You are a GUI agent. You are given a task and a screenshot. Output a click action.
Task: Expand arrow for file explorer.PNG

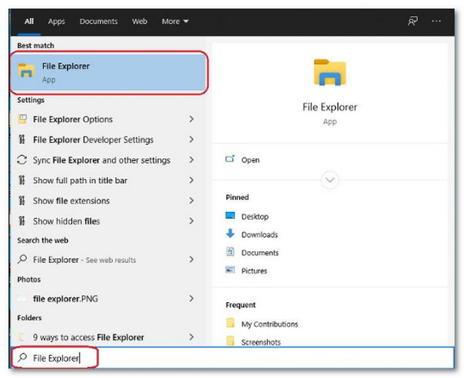192,298
